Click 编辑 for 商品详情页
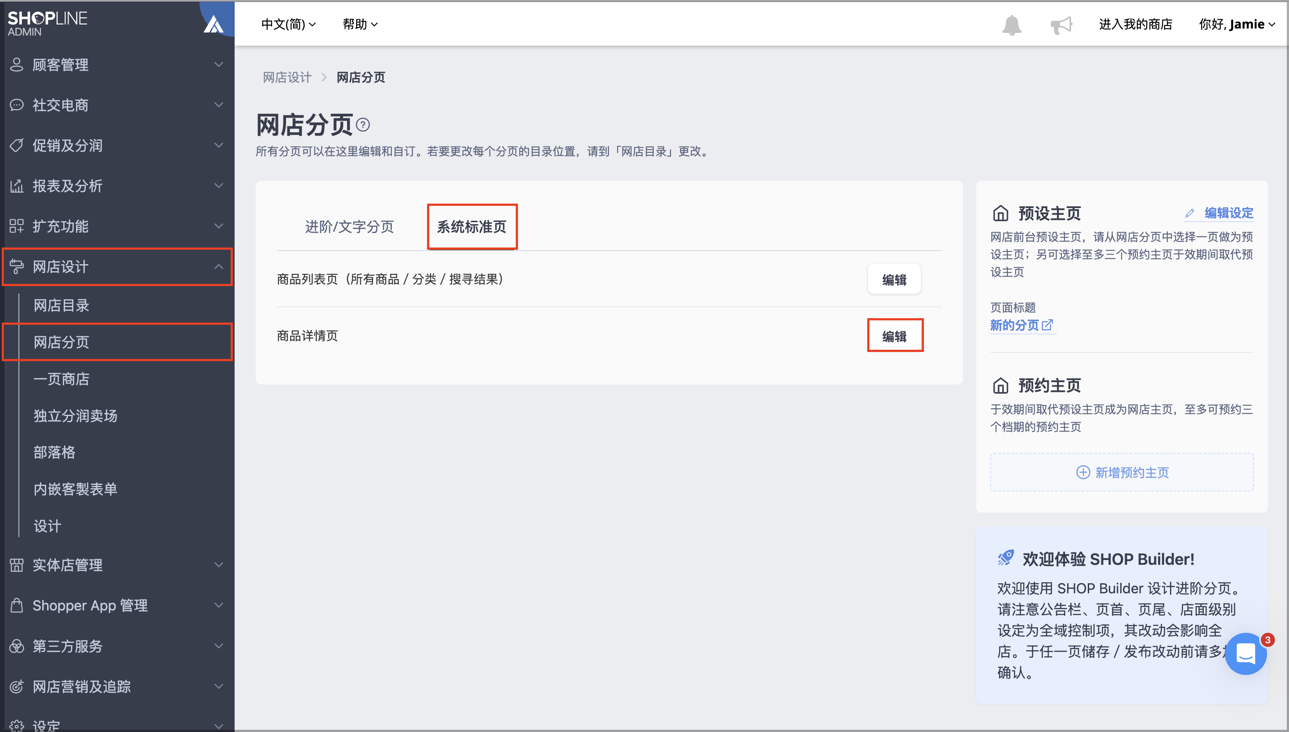 894,336
